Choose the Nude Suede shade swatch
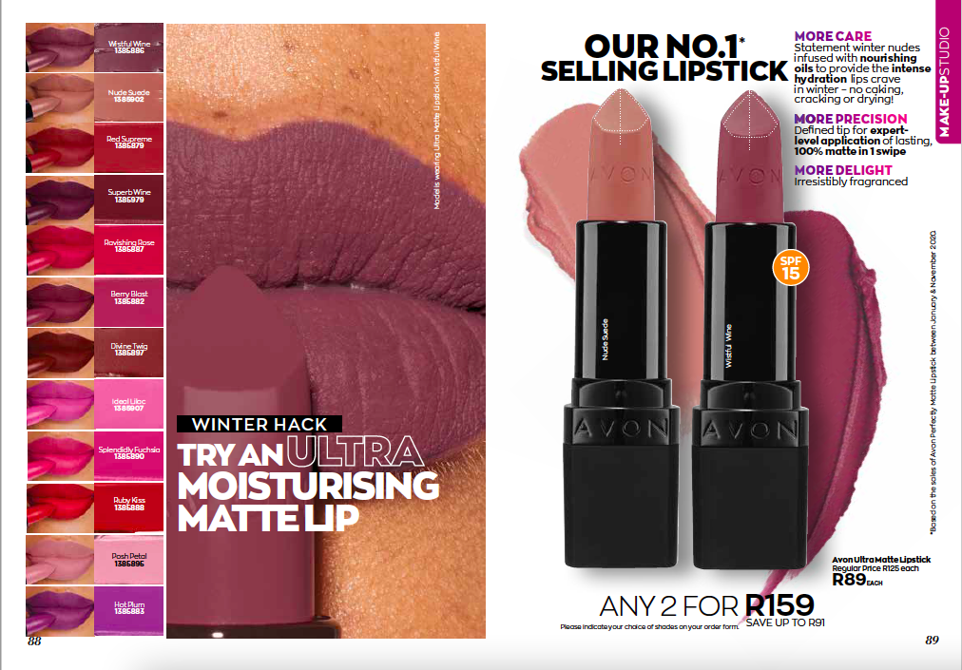The width and height of the screenshot is (962, 670). [129, 98]
